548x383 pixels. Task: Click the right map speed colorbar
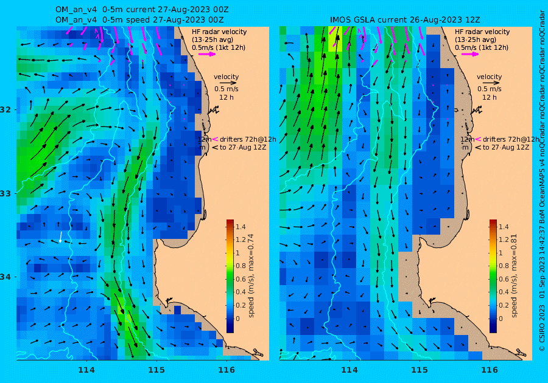pos(493,276)
